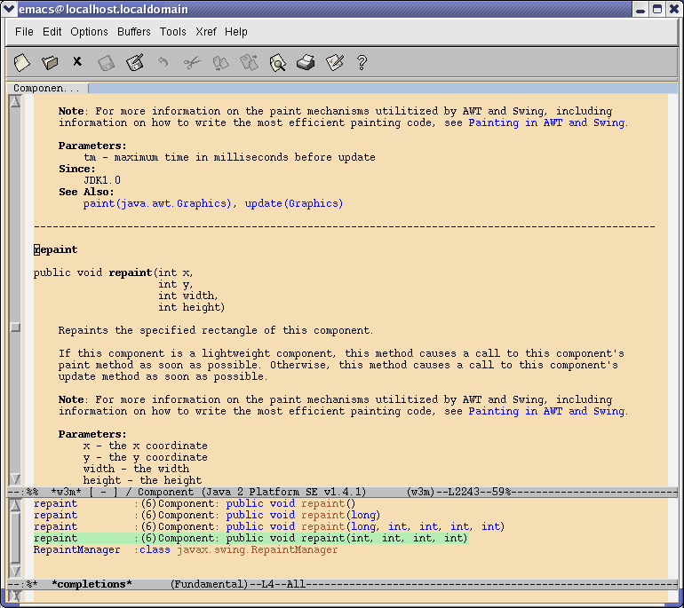The width and height of the screenshot is (684, 608).
Task: Click the Print toolbar icon
Action: coord(306,63)
